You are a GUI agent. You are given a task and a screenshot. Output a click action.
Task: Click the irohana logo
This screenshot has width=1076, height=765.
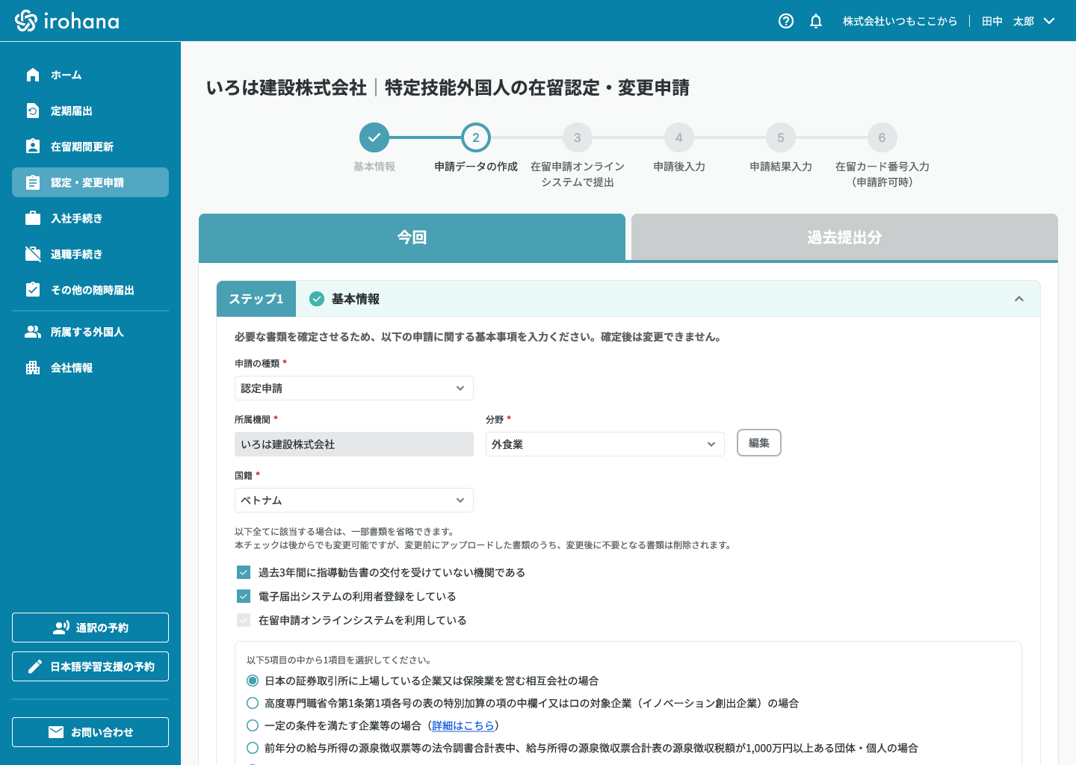[67, 21]
